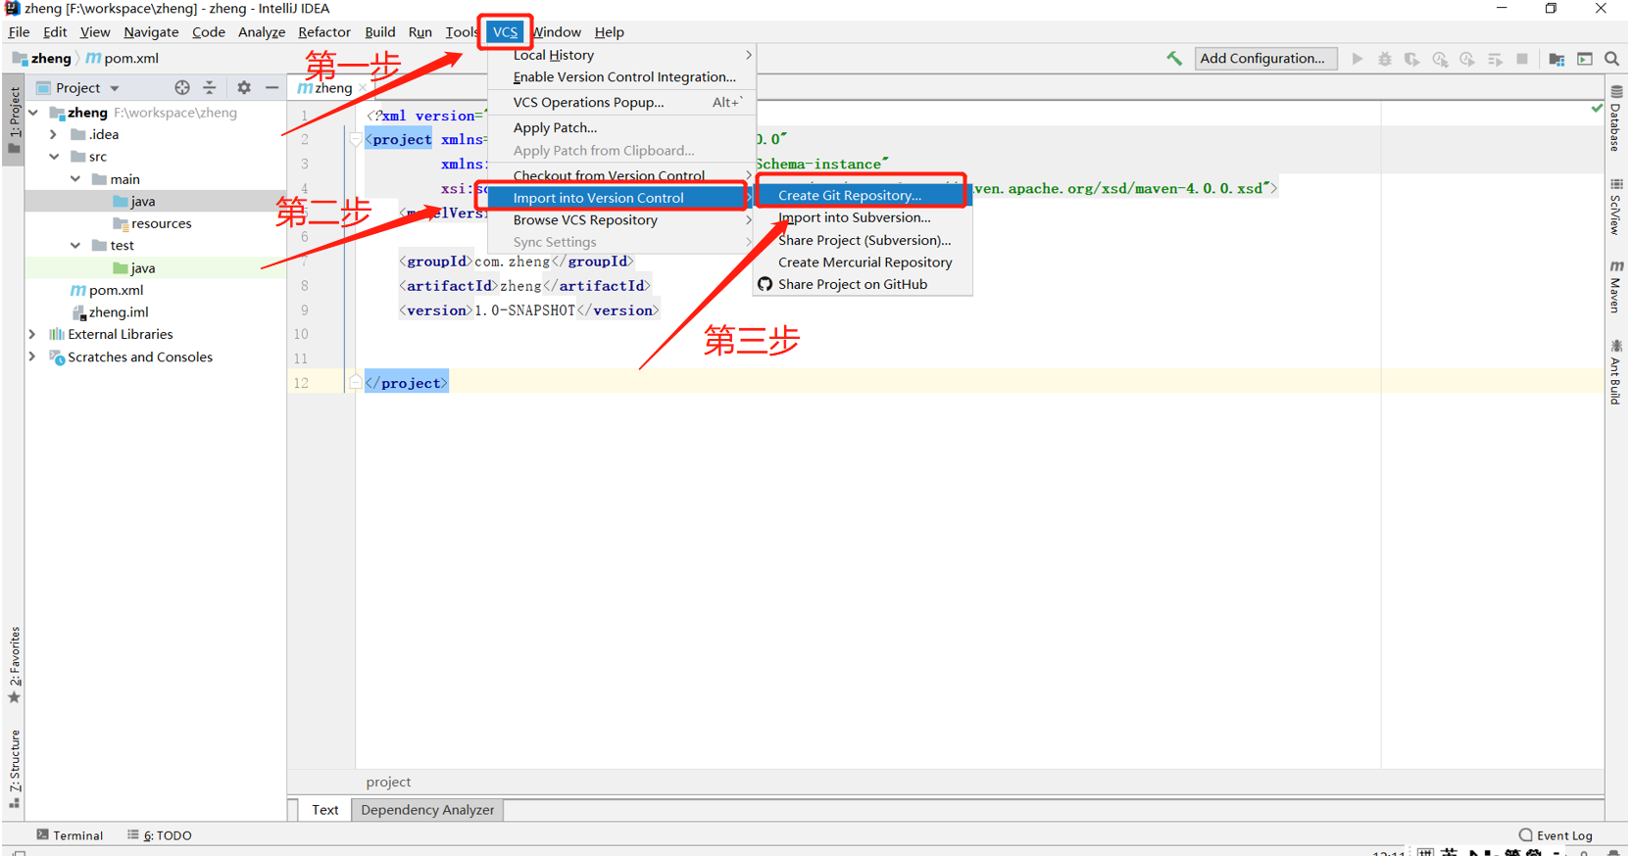Open the Event Log
Viewport: 1630px width, 856px height.
(1556, 835)
